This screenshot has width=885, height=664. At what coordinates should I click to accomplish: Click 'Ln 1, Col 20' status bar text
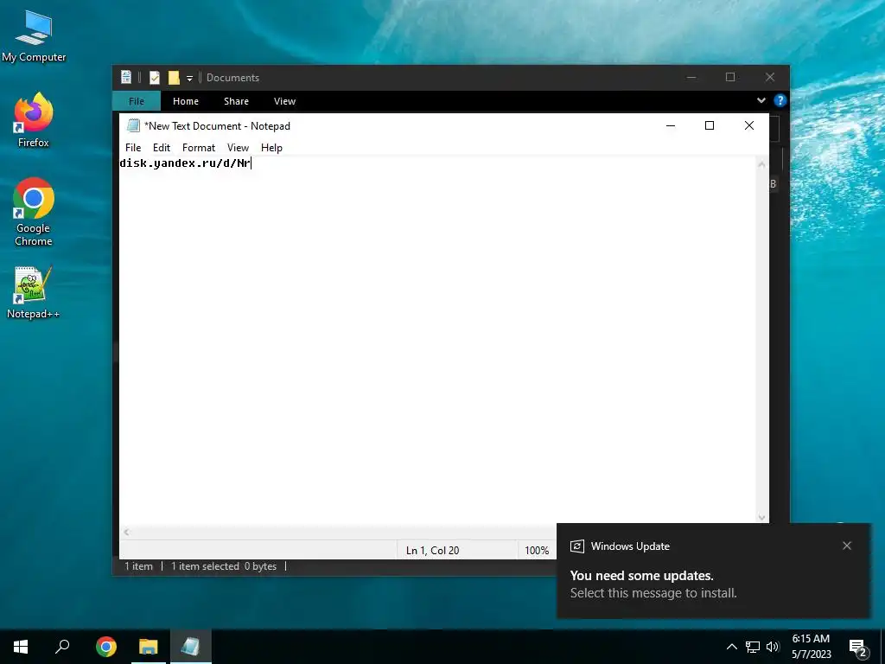tap(432, 551)
